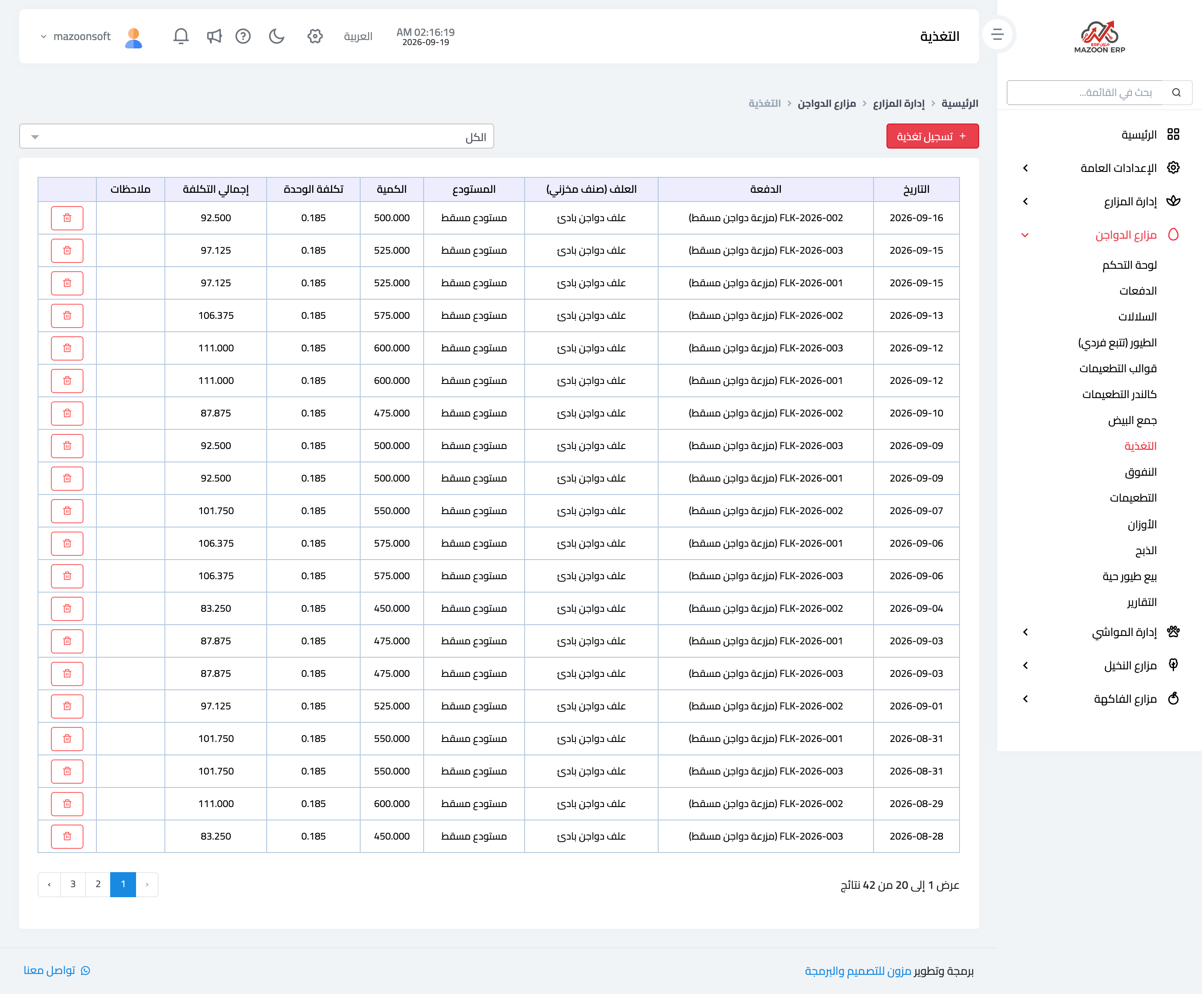
Task: Select pagination page 1
Action: [x=123, y=884]
